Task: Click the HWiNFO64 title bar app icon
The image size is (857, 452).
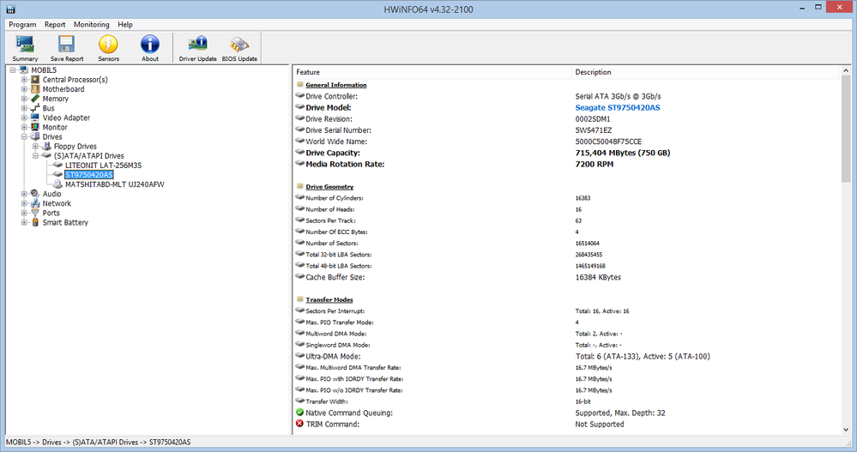Action: pyautogui.click(x=10, y=9)
